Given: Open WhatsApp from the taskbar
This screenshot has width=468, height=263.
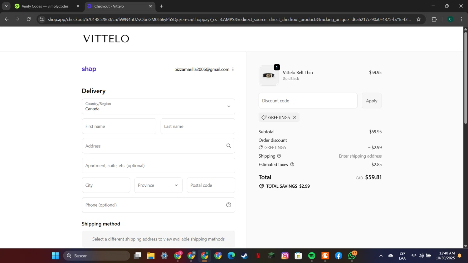Looking at the screenshot, I should [352, 256].
